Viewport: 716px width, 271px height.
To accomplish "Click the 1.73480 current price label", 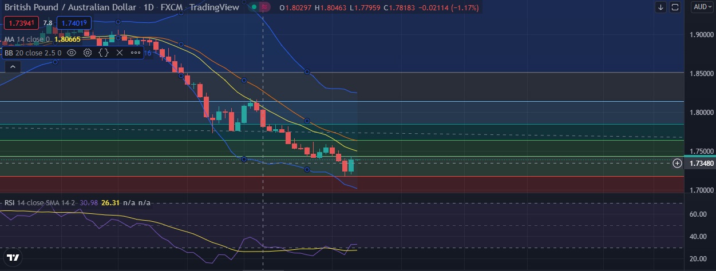I will 701,164.
